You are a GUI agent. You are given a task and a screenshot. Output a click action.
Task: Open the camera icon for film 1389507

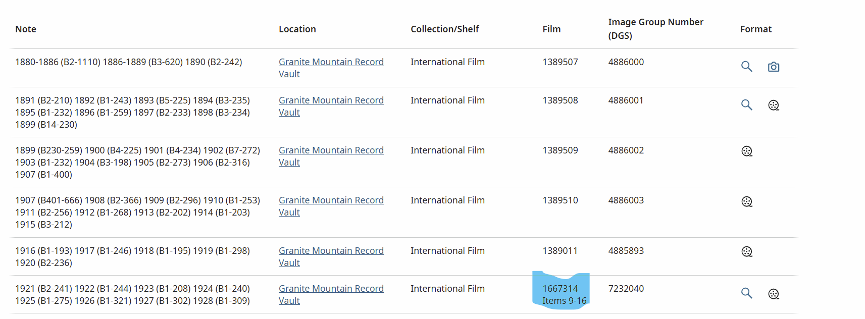773,67
